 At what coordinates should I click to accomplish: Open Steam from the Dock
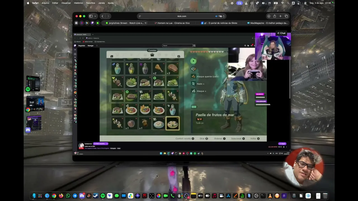(x=96, y=196)
